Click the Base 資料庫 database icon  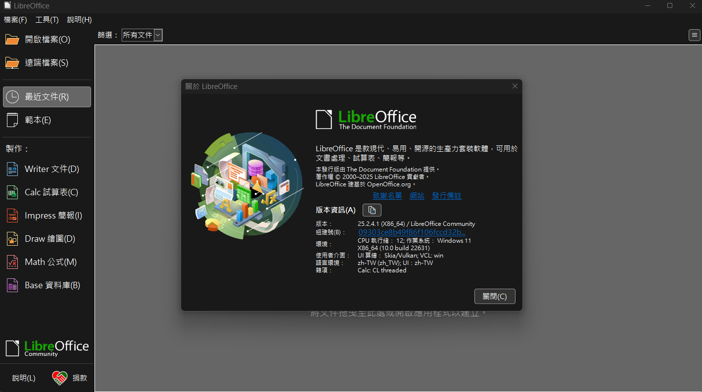click(x=12, y=285)
